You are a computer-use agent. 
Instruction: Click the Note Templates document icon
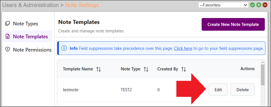[x=7, y=36]
